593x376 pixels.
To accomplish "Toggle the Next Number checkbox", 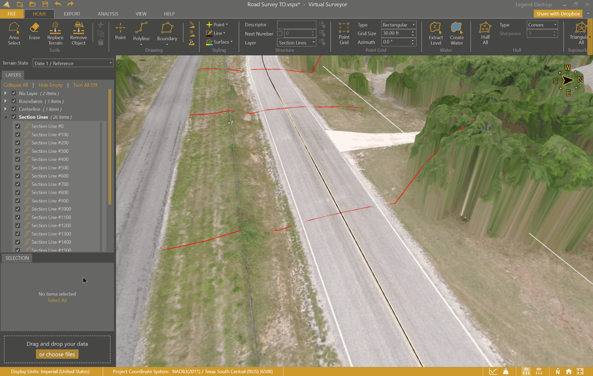I will click(280, 33).
